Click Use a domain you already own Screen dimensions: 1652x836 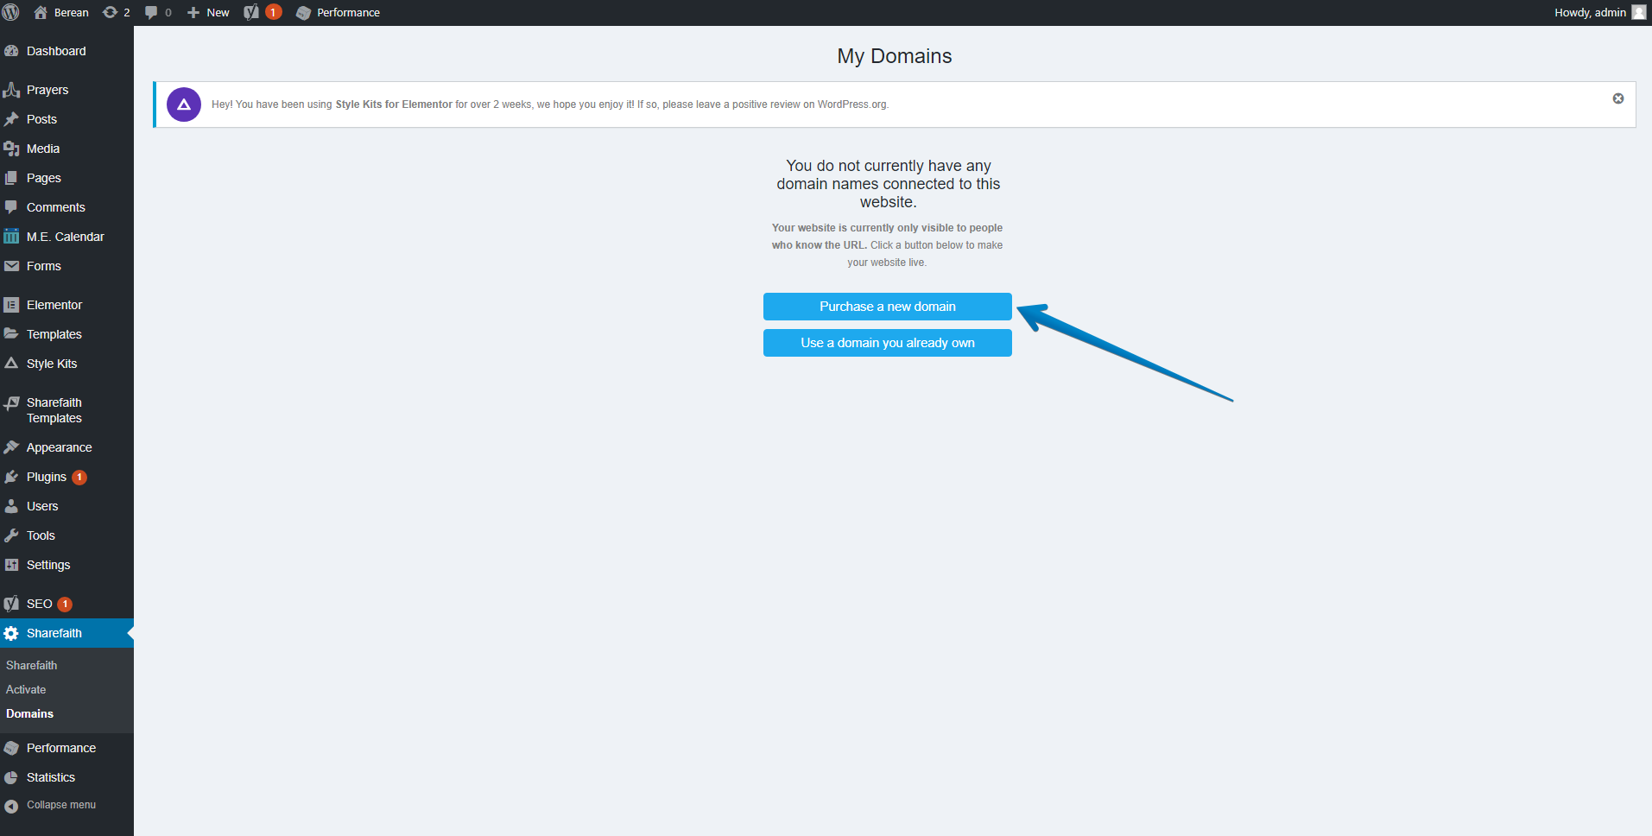coord(887,343)
